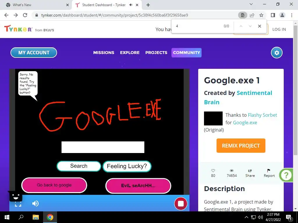298x223 pixels.
Task: Click the Chrome taskbar icon
Action: 50,217
